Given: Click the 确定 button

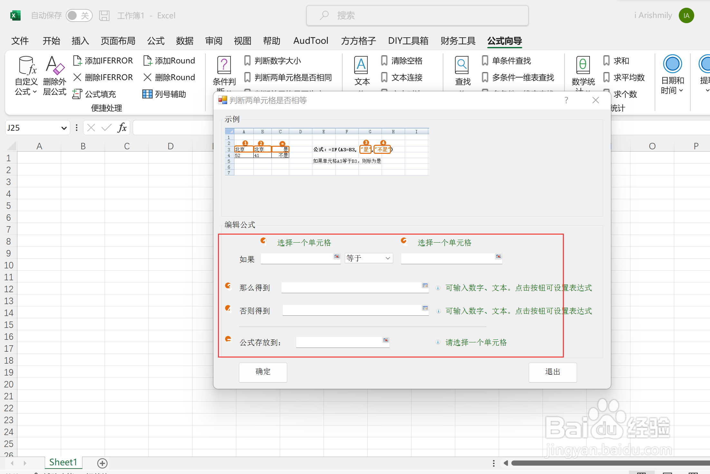Looking at the screenshot, I should click(263, 372).
